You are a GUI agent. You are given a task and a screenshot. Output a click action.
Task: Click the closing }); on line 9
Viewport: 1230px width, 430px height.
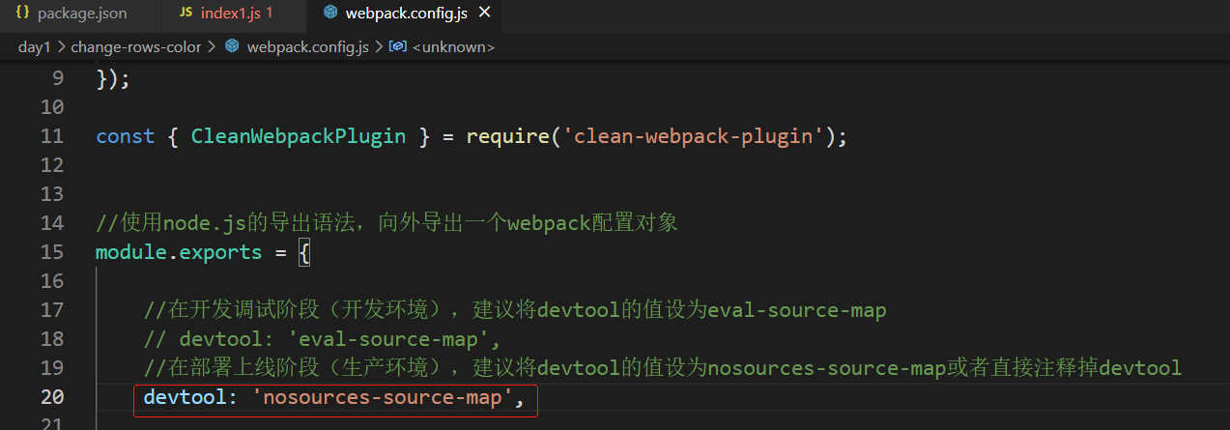point(113,78)
